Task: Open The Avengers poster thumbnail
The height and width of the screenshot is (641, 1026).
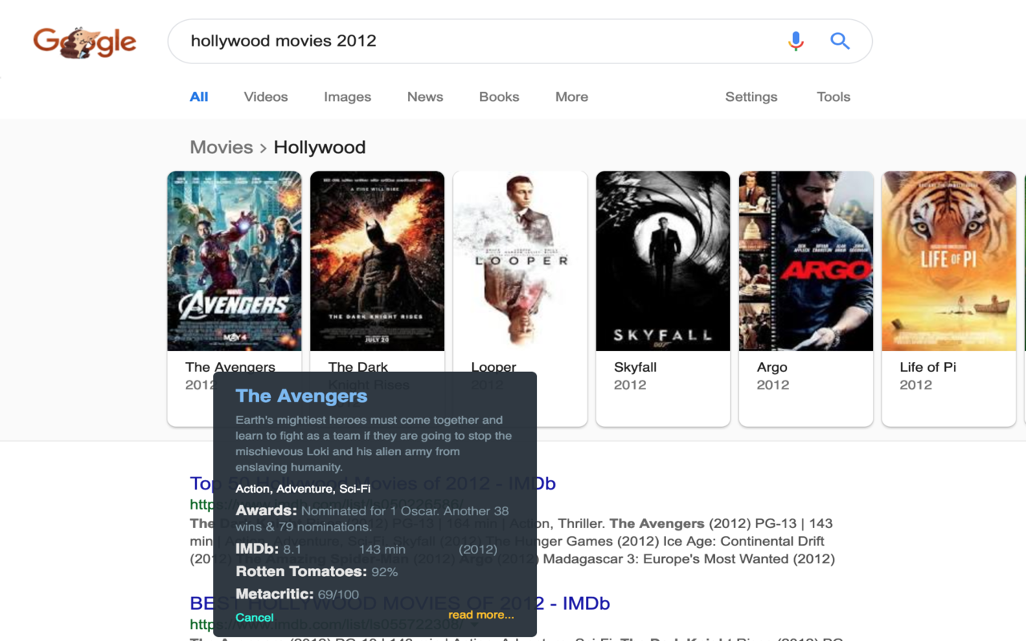Action: point(235,261)
